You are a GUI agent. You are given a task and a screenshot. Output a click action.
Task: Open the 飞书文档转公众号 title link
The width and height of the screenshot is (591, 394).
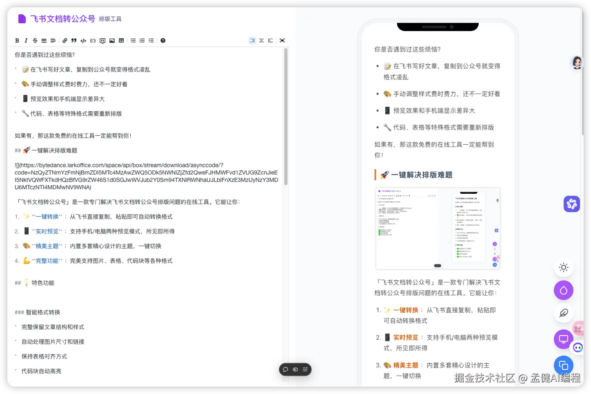[62, 19]
